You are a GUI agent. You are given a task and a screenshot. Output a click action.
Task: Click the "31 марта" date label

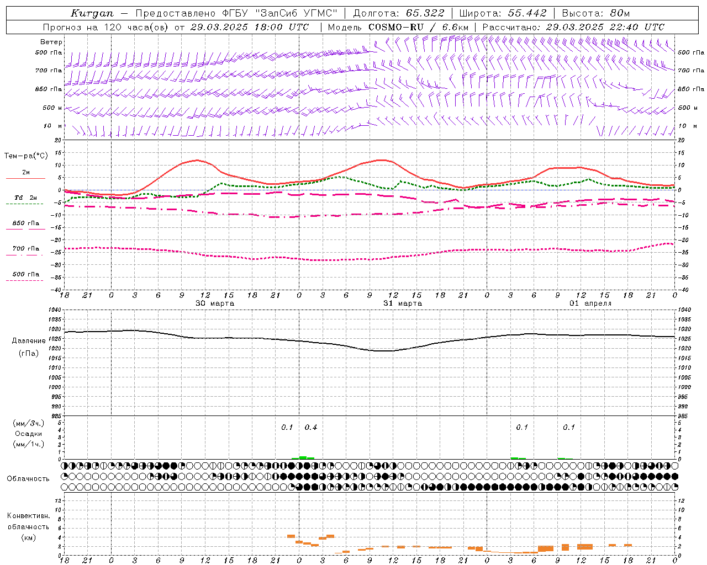[x=403, y=303]
